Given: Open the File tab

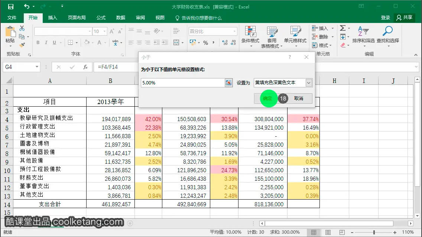Looking at the screenshot, I should coord(12,18).
